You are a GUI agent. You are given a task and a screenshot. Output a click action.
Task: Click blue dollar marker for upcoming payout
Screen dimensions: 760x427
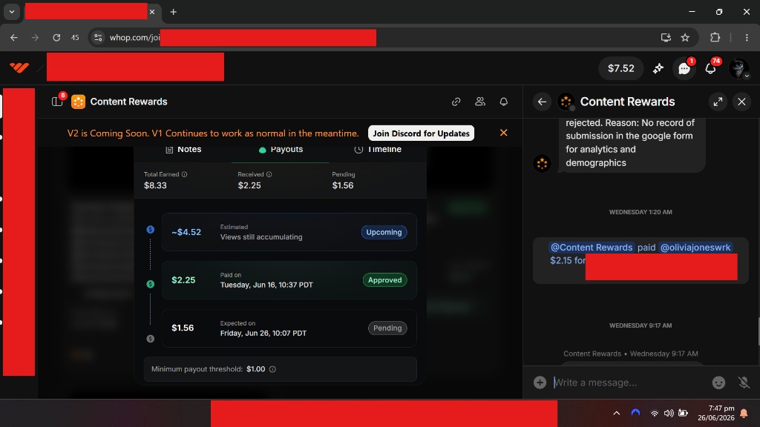pyautogui.click(x=150, y=230)
